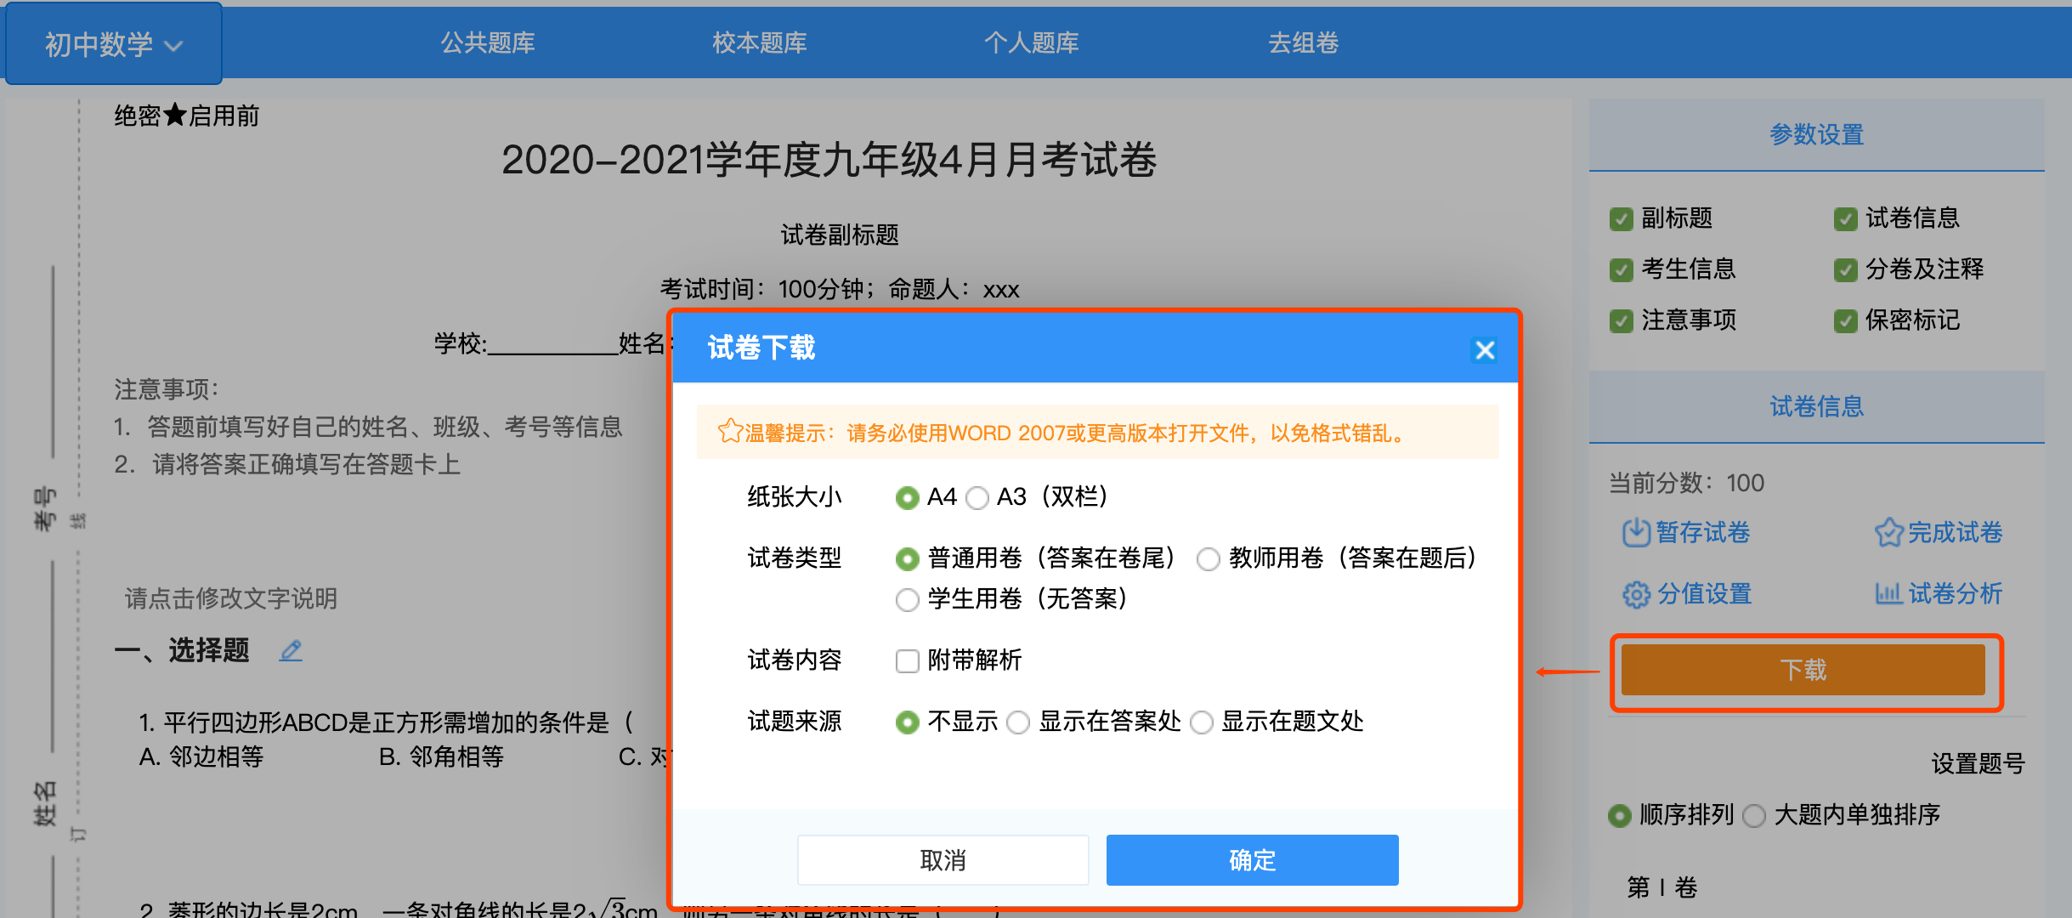The height and width of the screenshot is (918, 2072).
Task: Click the pencil edit icon beside 选择题
Action: tap(291, 651)
